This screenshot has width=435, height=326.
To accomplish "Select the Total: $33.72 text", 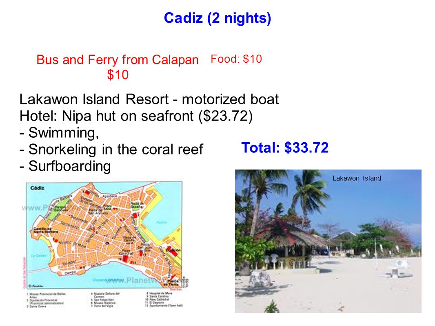I will point(285,148).
